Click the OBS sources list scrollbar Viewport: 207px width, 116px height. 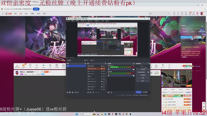pos(106,75)
